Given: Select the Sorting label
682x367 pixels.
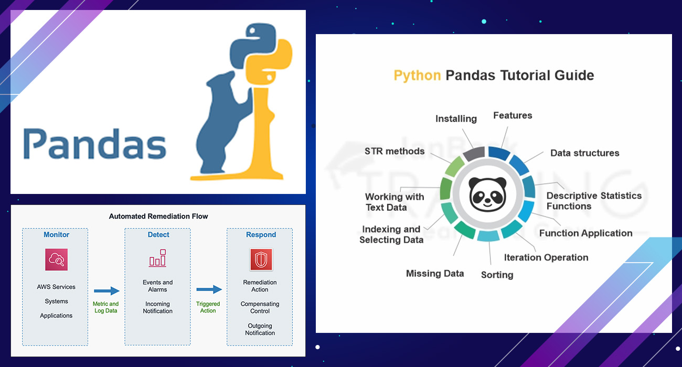Looking at the screenshot, I should (497, 275).
